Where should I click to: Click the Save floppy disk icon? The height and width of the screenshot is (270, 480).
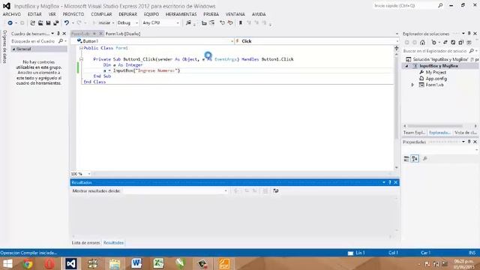click(48, 23)
